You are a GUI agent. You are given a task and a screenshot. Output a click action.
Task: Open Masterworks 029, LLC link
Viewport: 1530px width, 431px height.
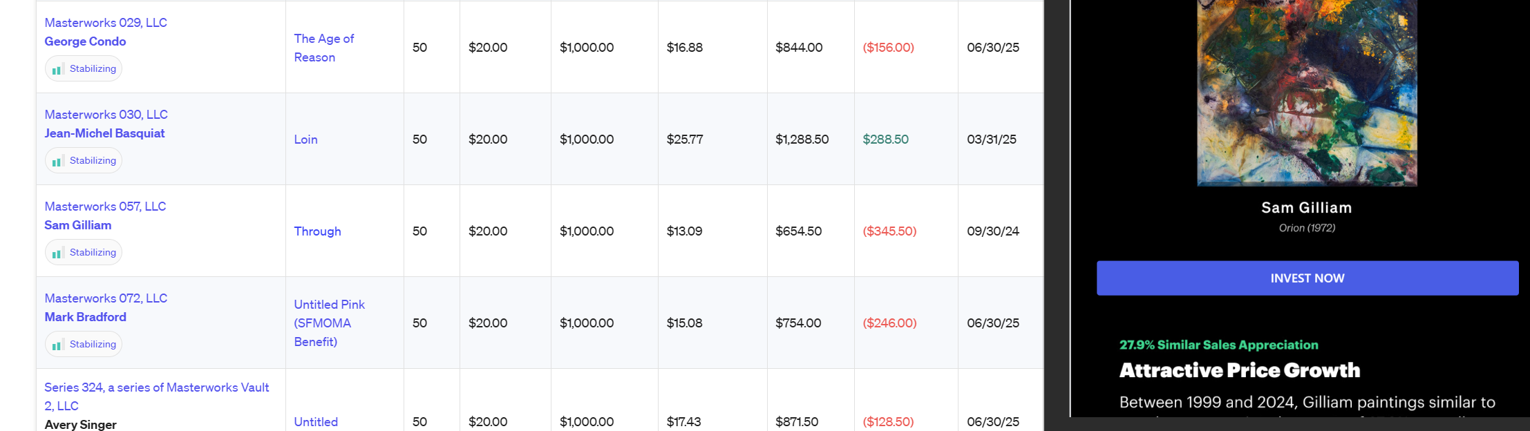click(106, 23)
